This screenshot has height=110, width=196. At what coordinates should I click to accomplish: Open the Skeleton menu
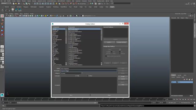pyautogui.click(x=69, y=1)
